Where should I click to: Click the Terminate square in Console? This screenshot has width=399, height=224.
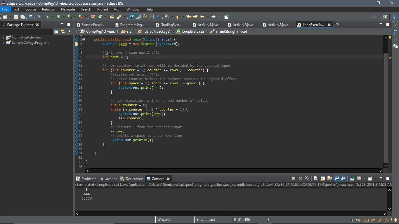click(x=294, y=178)
